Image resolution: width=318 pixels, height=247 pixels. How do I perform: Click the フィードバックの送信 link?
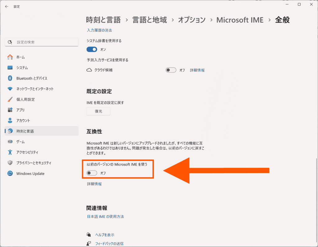[109, 243]
